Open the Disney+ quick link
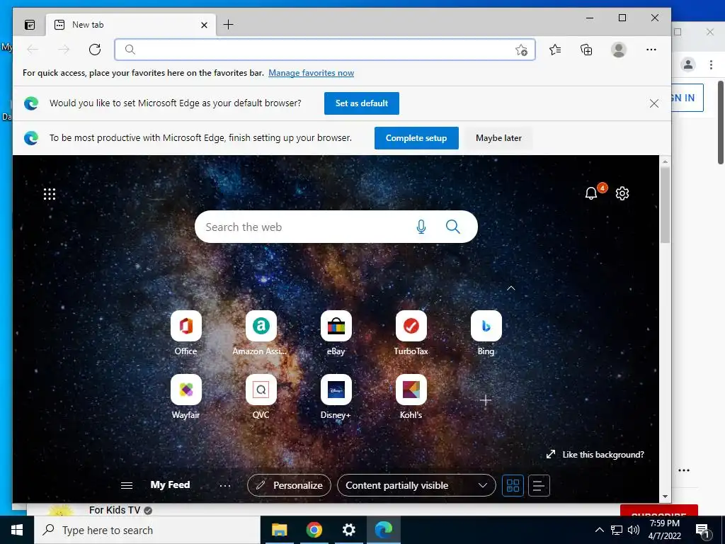The width and height of the screenshot is (725, 544). pos(336,397)
